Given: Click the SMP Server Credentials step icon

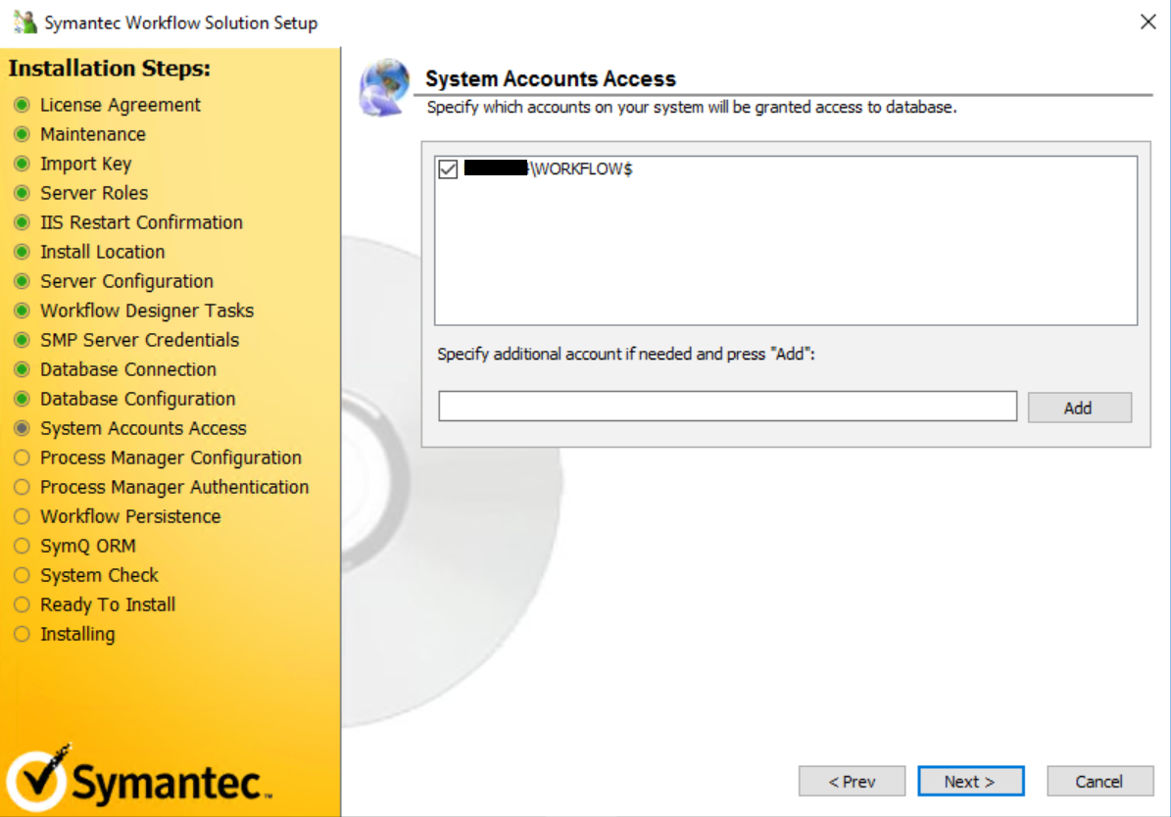Looking at the screenshot, I should (23, 340).
